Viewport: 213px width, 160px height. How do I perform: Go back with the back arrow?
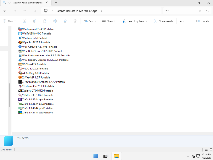tap(5, 11)
